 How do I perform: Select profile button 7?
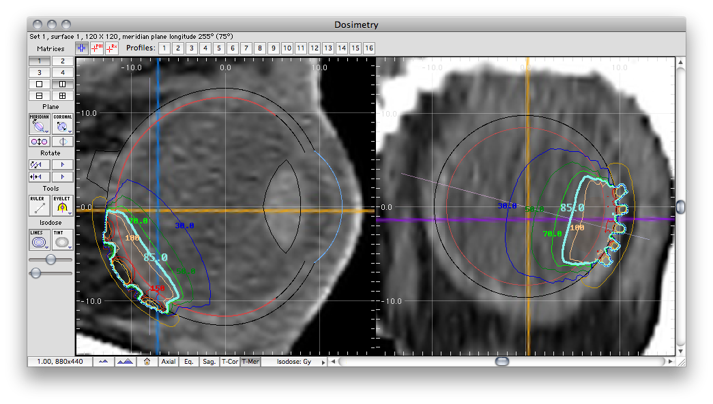pyautogui.click(x=246, y=48)
